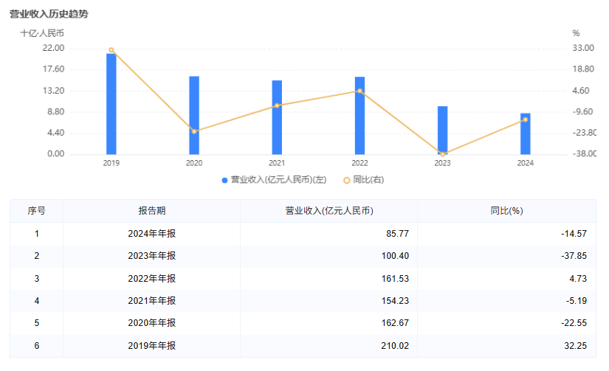Select the 2022年年报 report cell

click(x=152, y=279)
